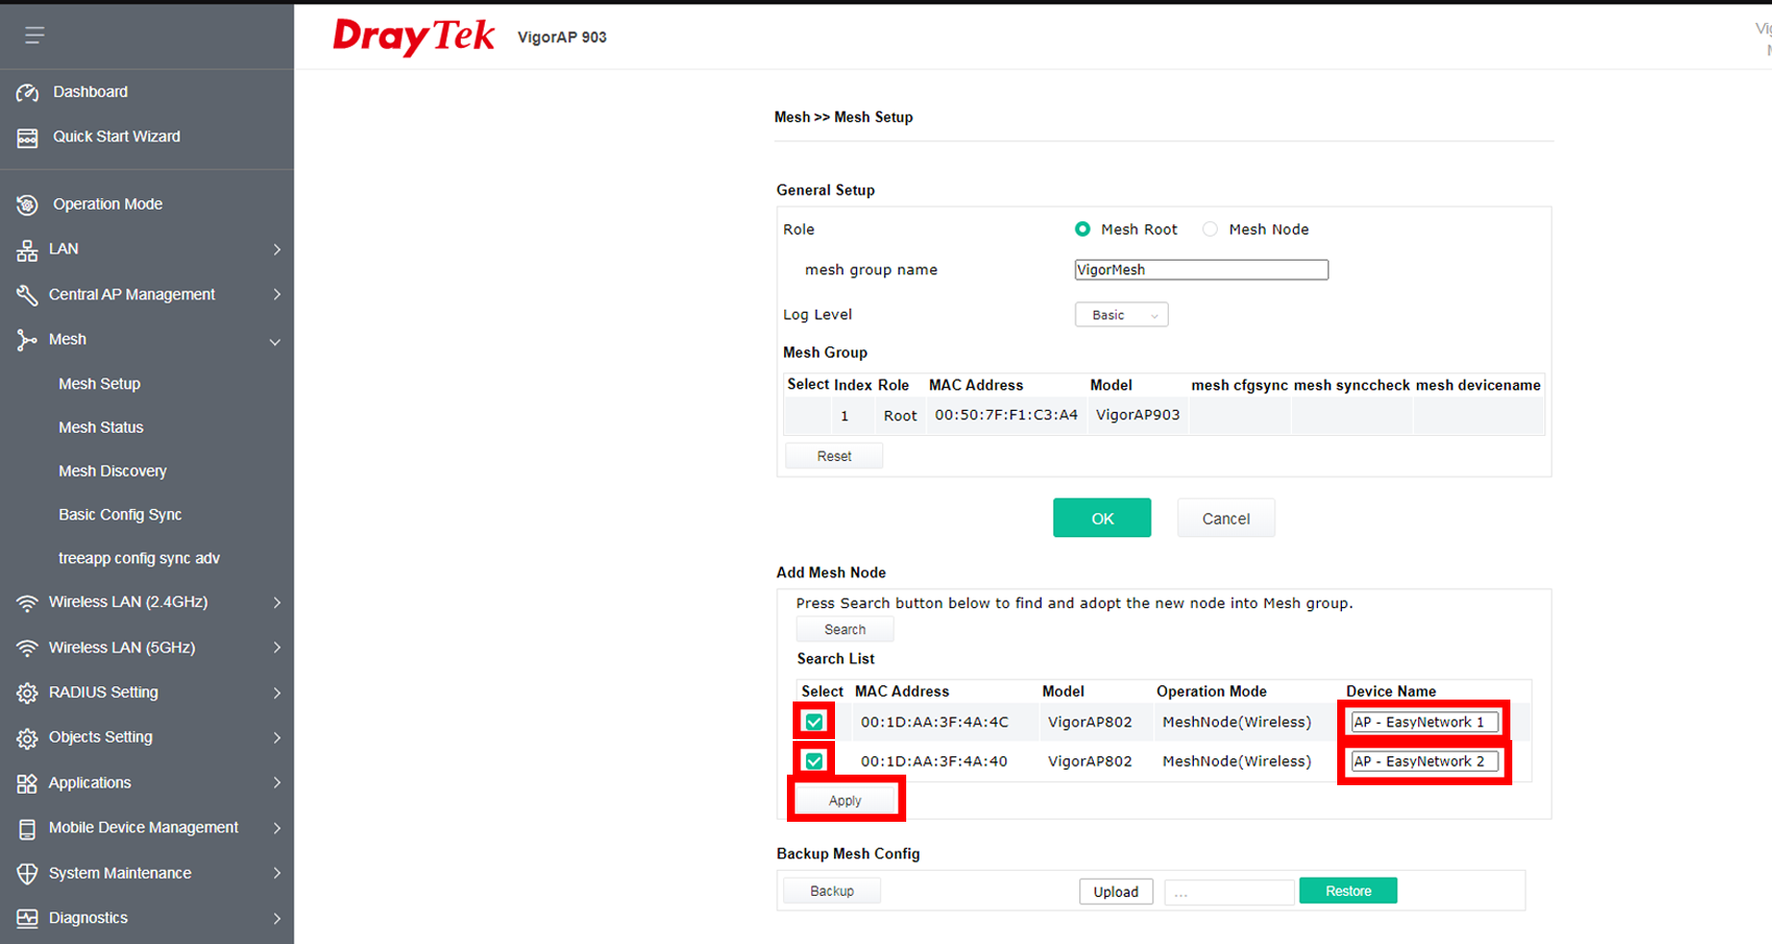This screenshot has height=944, width=1772.
Task: Collapse the Mesh menu chevron
Action: pos(275,342)
